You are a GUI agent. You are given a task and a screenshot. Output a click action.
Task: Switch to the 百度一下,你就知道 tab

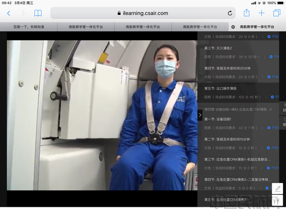point(29,27)
